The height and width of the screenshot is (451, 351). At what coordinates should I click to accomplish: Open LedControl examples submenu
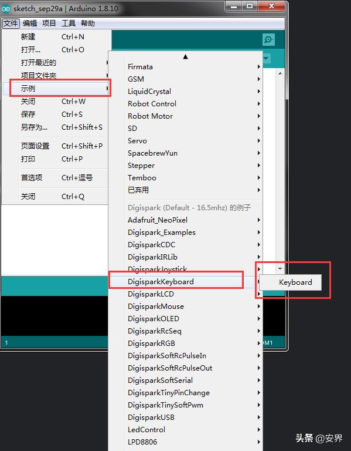[185, 430]
